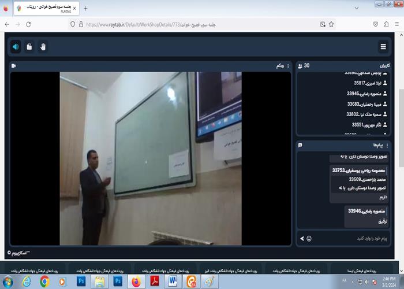This screenshot has width=404, height=289.
Task: Select user with ID 33551 in the list
Action: [369, 125]
